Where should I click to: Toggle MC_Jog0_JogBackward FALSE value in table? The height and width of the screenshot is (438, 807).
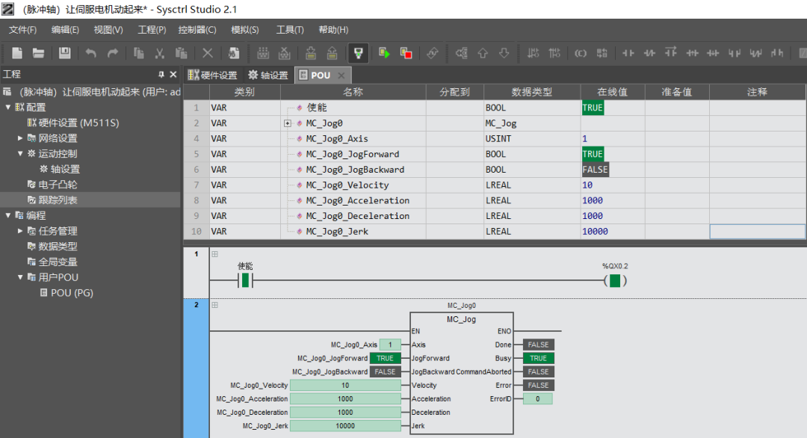[x=596, y=170]
